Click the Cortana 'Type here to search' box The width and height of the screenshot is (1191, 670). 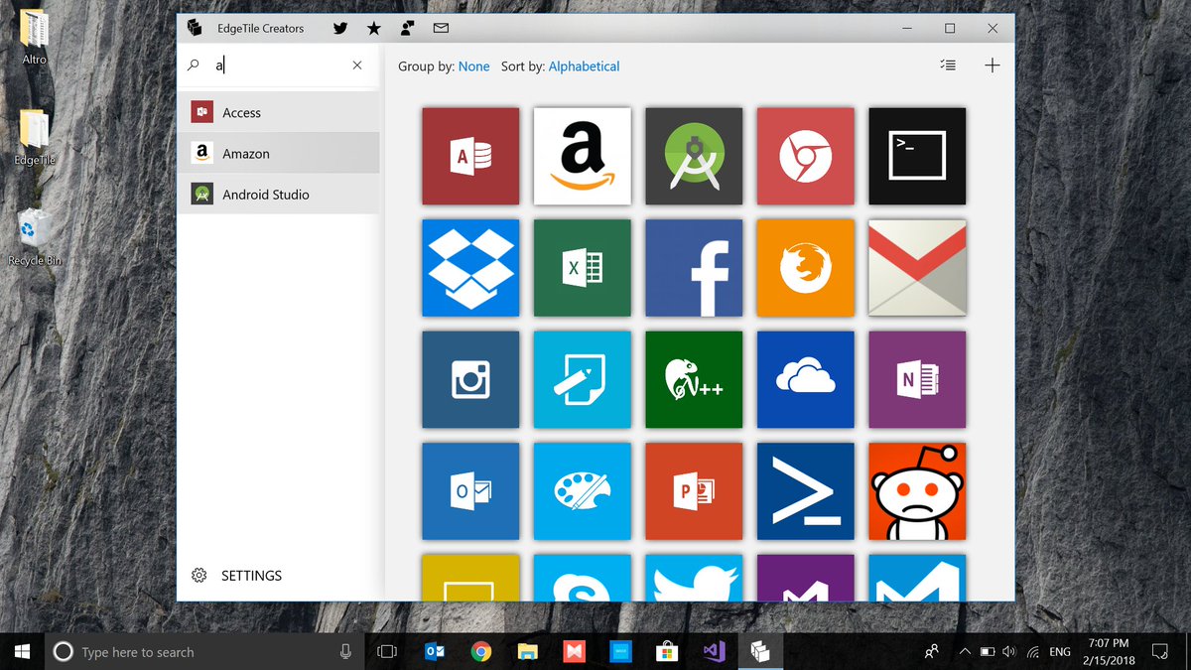pyautogui.click(x=202, y=651)
